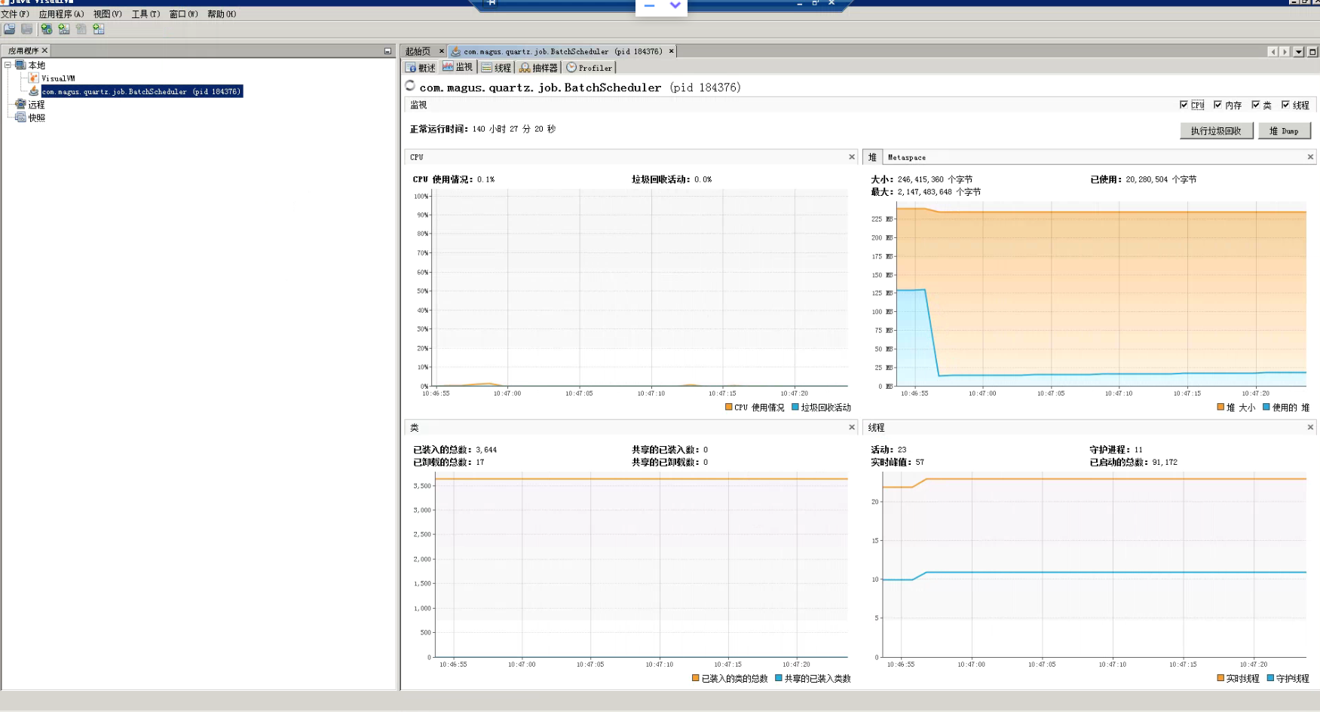Hide the 类 chart panel
Viewport: 1320px width, 712px height.
pos(852,427)
